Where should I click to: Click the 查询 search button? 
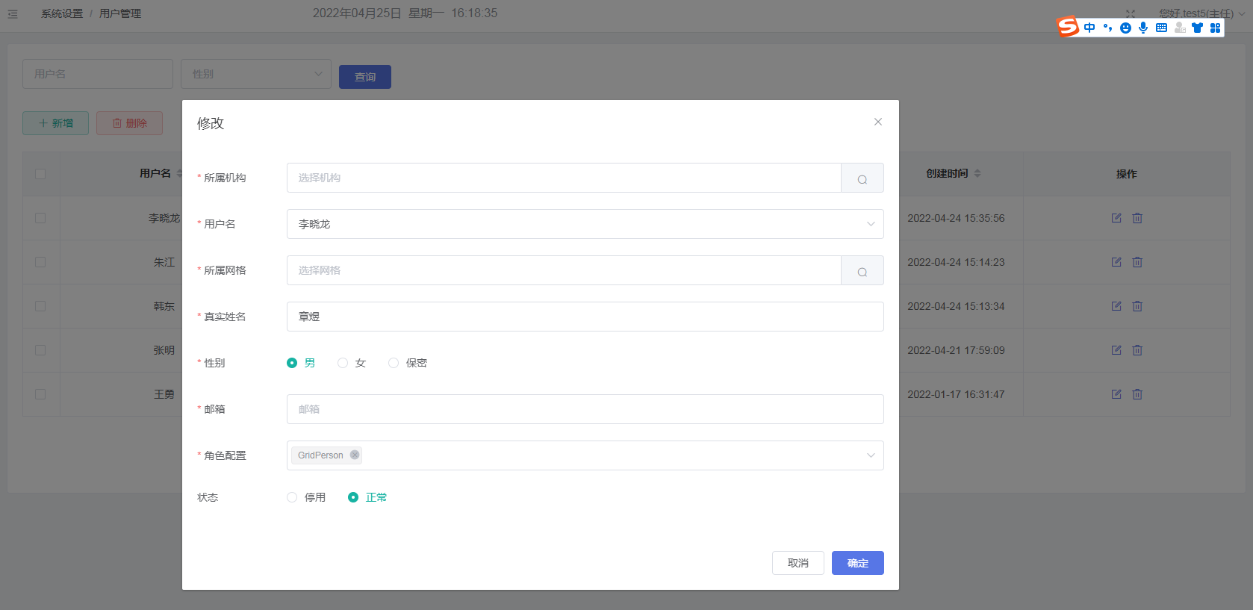pos(365,77)
